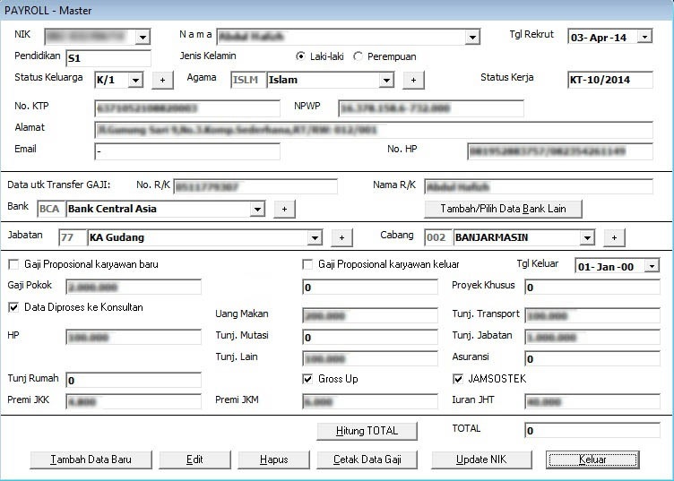Open the Tgl Rekrut date picker
This screenshot has height=481, width=674.
pos(644,38)
